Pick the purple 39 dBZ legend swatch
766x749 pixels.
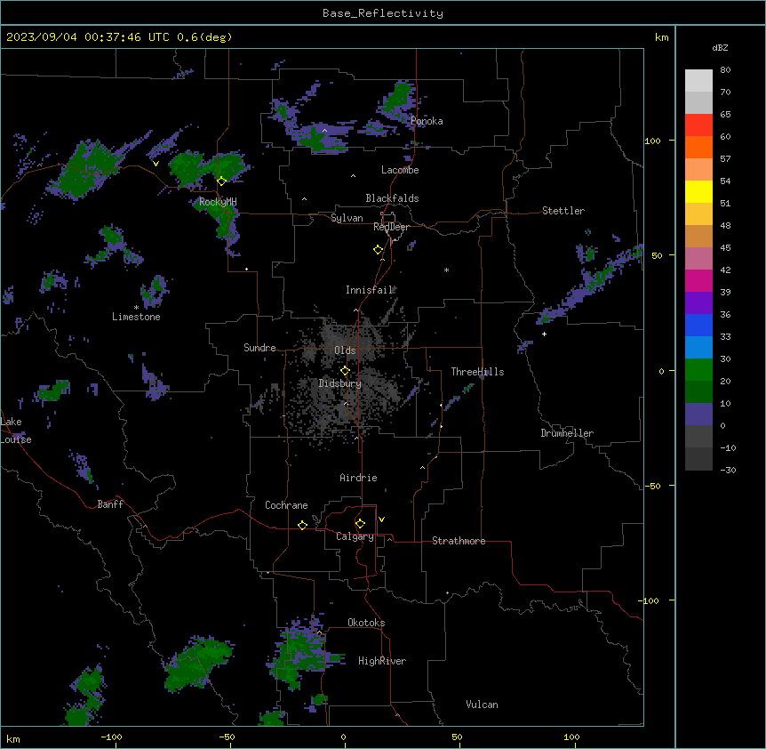pos(698,303)
